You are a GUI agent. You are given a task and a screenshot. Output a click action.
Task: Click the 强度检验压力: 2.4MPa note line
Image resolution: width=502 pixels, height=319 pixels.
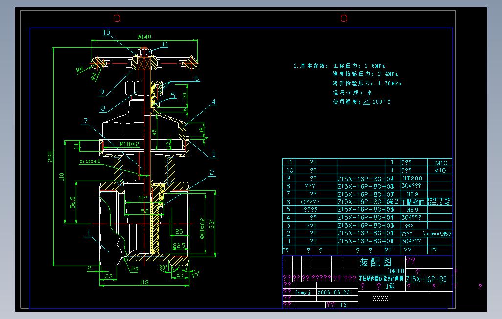pyautogui.click(x=365, y=74)
